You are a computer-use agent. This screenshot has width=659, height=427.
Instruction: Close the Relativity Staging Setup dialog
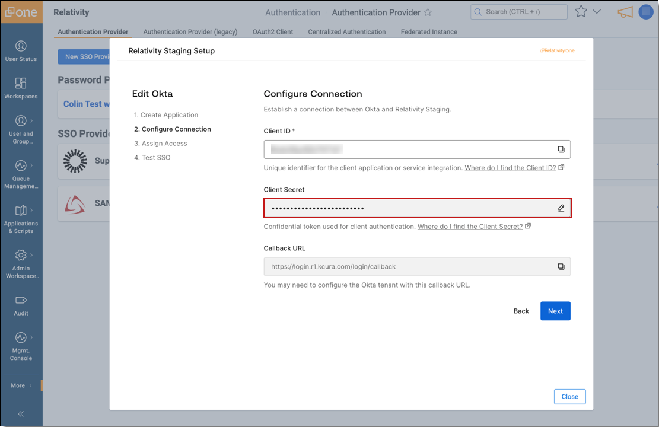click(569, 397)
